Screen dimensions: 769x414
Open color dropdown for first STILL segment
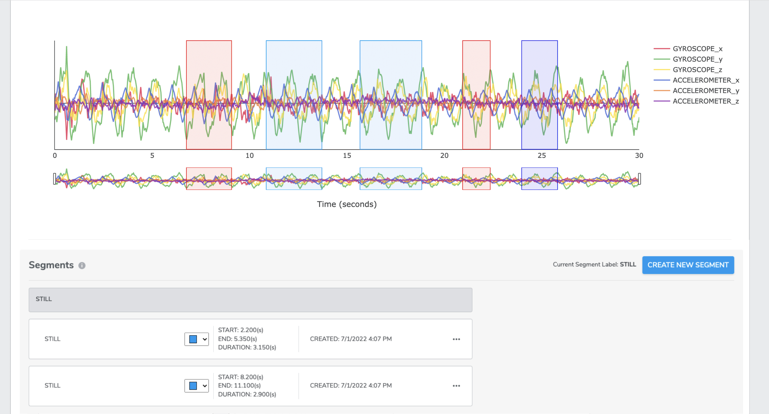(204, 339)
